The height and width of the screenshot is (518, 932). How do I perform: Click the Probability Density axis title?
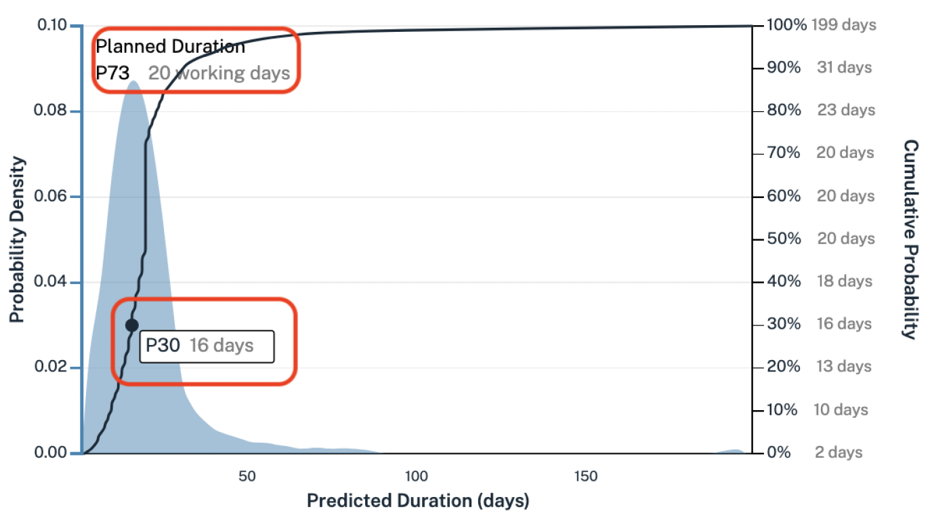[x=17, y=240]
